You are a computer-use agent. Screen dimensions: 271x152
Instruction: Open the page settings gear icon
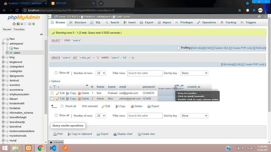coord(260,17)
